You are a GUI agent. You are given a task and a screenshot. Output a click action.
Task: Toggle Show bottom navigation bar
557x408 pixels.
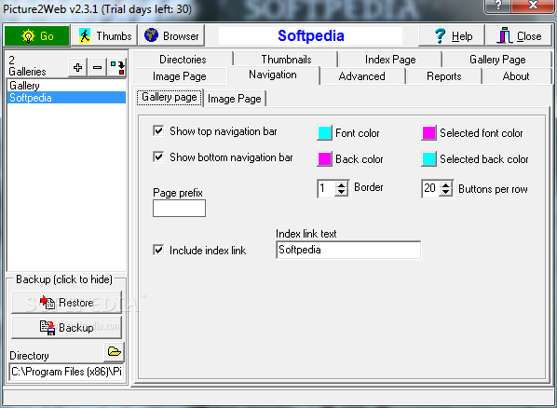(x=158, y=156)
